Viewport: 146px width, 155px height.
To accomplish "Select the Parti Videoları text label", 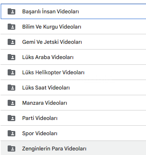I will [40, 118].
